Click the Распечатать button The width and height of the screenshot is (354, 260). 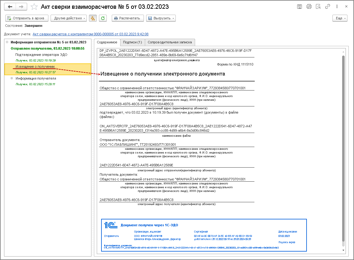coord(128,18)
